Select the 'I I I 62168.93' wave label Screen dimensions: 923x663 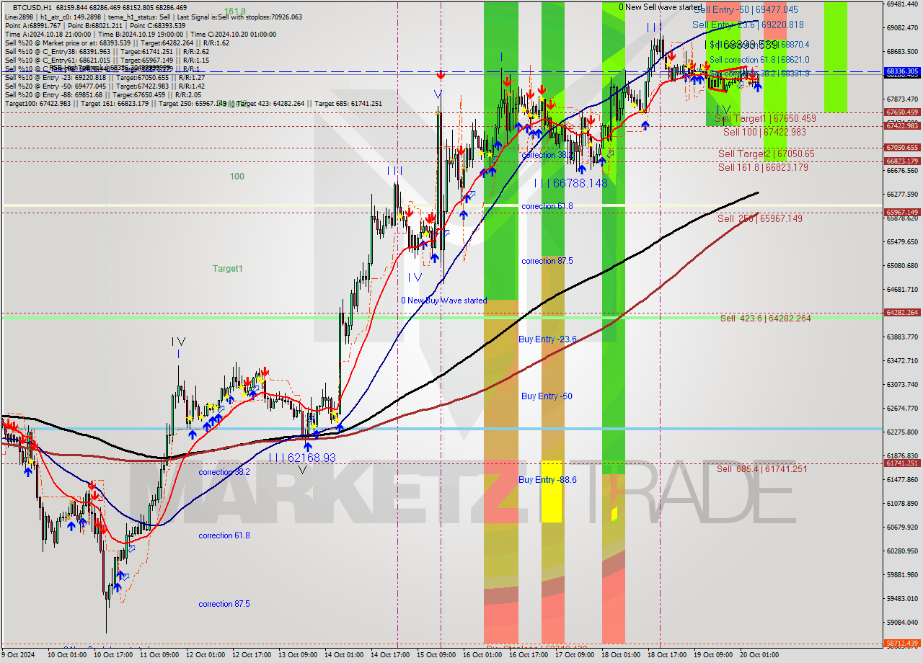point(302,458)
